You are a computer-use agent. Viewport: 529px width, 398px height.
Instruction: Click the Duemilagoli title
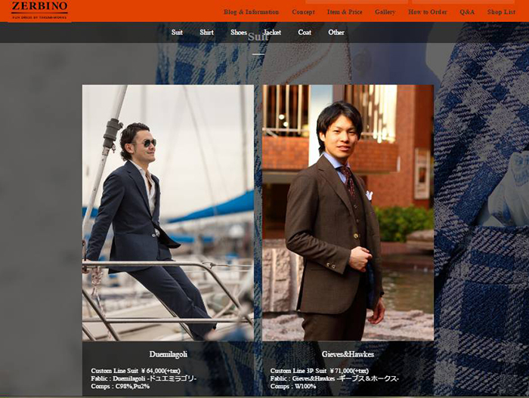(169, 353)
